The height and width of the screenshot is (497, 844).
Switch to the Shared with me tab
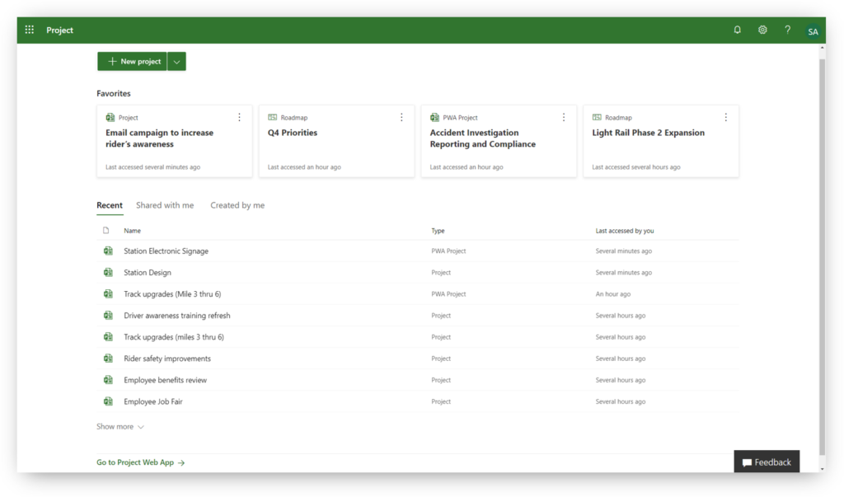pyautogui.click(x=165, y=205)
